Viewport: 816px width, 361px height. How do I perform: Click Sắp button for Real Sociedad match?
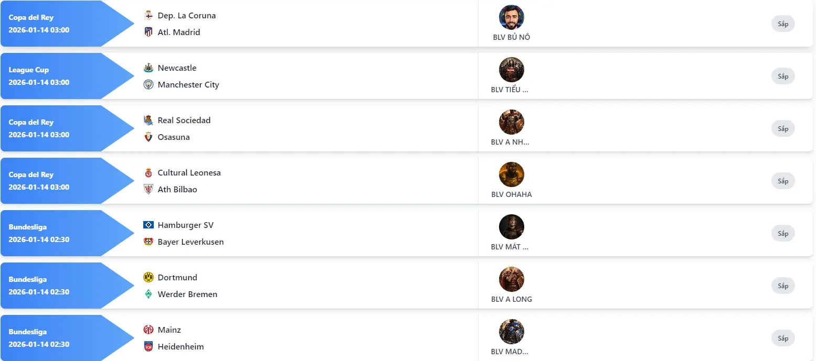coord(783,128)
